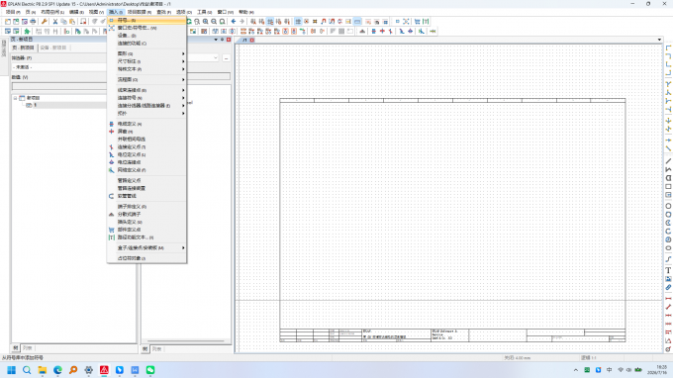673x378 pixels.
Task: Click the value input field in page navigator
Action: [x=58, y=86]
